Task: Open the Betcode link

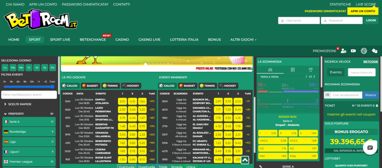Action: [x=371, y=62]
